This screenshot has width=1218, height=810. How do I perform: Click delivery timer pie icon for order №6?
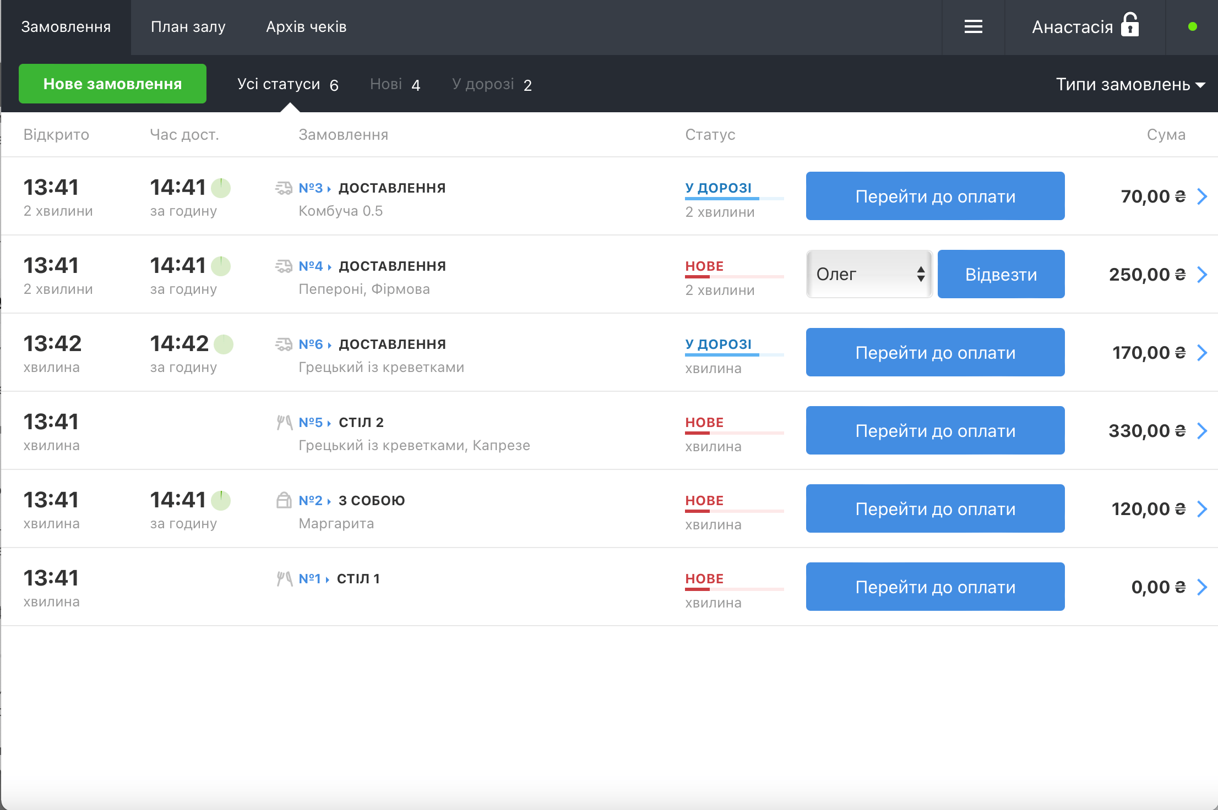pyautogui.click(x=224, y=344)
